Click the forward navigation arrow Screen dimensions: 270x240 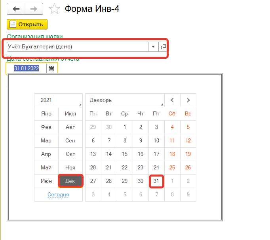(x=34, y=9)
